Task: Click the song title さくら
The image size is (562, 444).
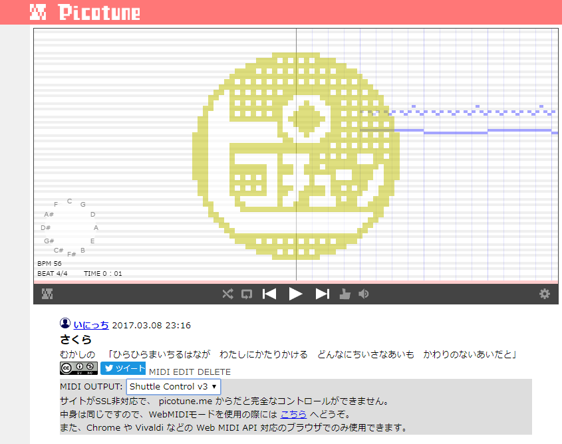Action: pos(76,339)
